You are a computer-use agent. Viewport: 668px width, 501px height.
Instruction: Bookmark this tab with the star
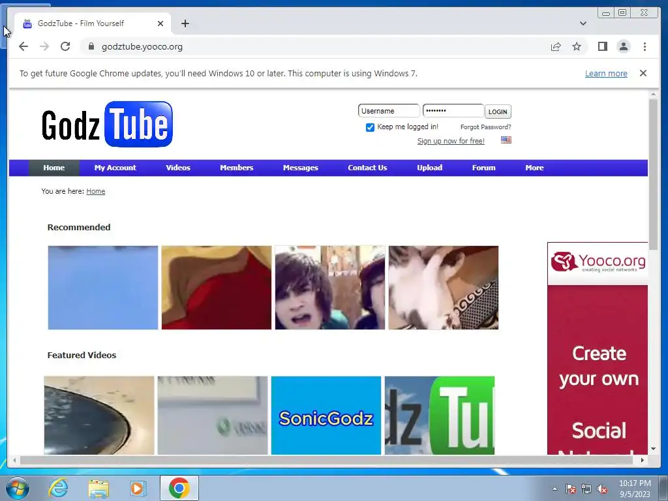pos(577,46)
